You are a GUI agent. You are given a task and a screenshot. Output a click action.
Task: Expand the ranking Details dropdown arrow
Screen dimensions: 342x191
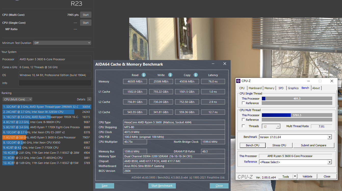[89, 99]
